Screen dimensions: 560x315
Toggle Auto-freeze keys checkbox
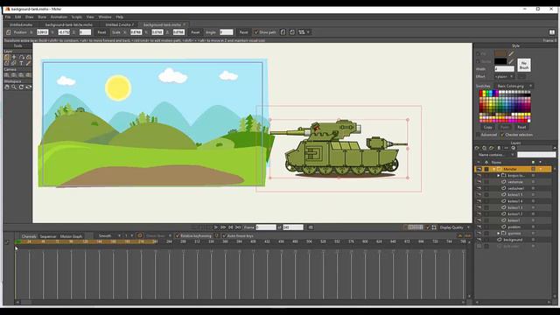224,235
